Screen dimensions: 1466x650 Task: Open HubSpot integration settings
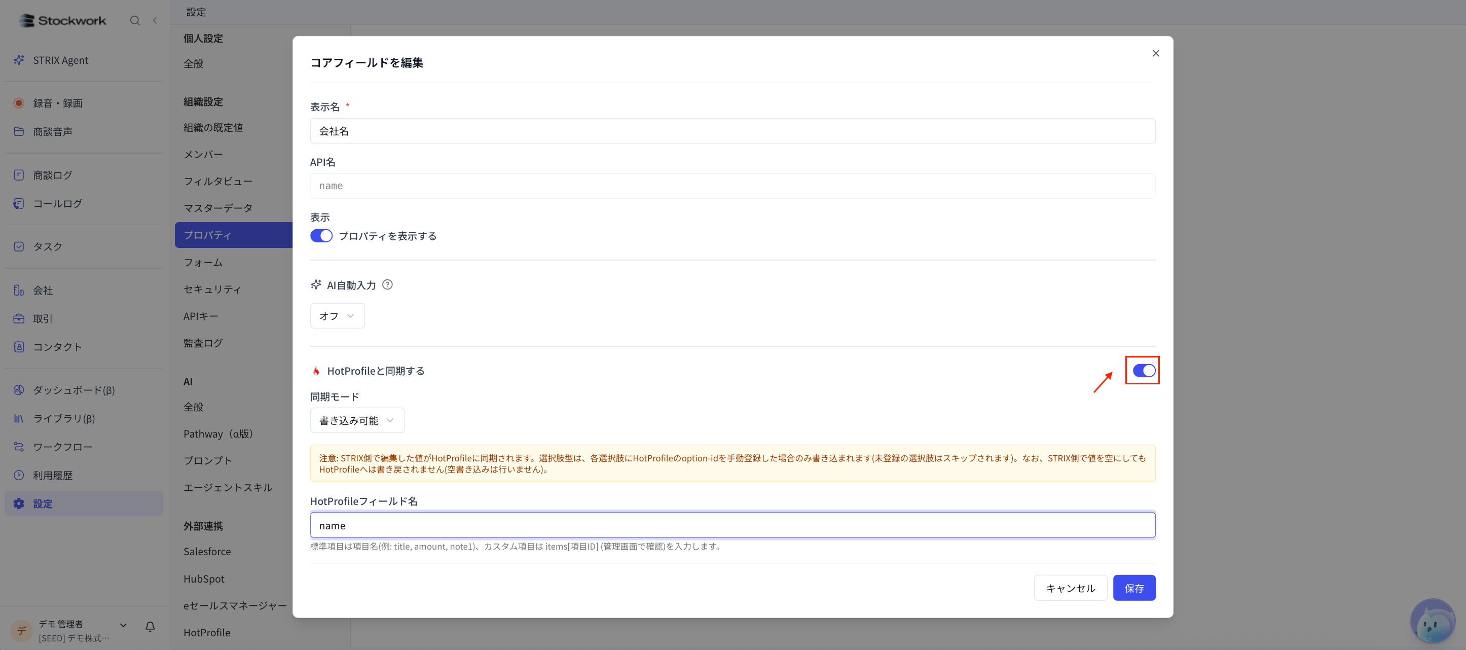204,579
